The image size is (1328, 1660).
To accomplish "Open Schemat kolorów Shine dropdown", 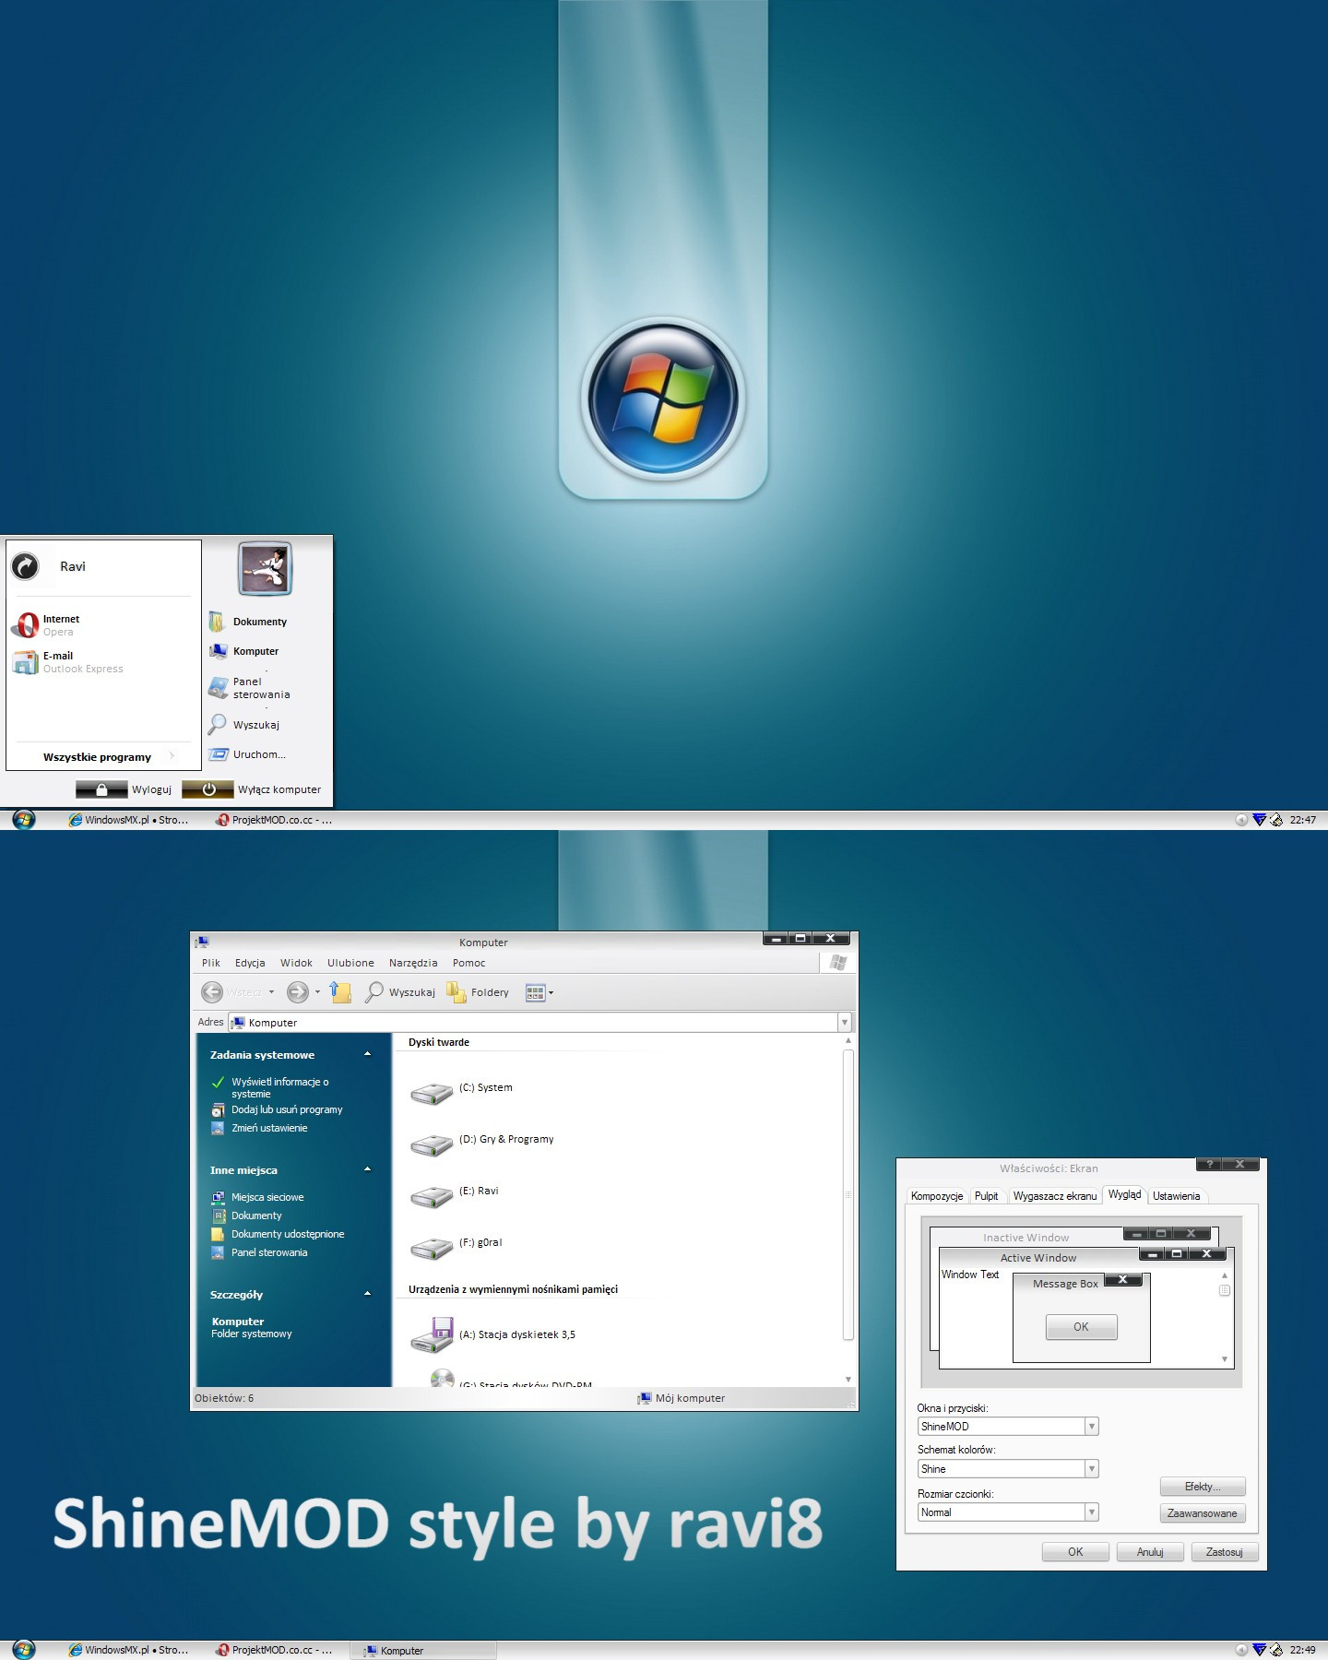I will click(1092, 1469).
